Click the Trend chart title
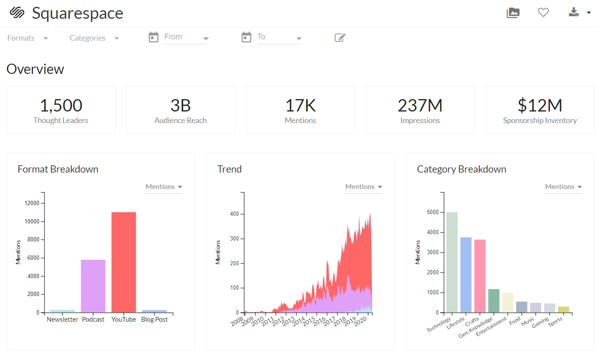The height and width of the screenshot is (352, 599). coord(229,169)
